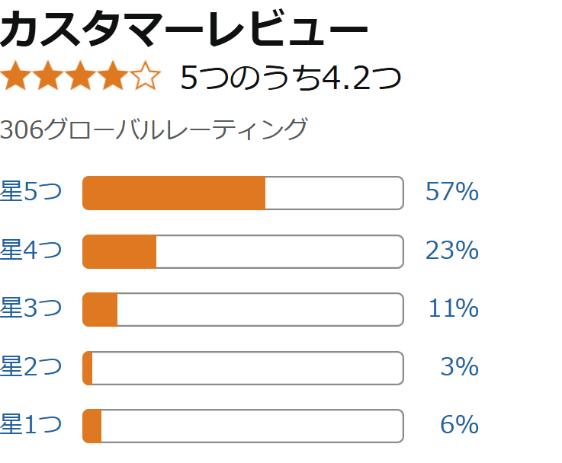Open the 星1つ reviews link
Screen dimensions: 562x463
31,425
